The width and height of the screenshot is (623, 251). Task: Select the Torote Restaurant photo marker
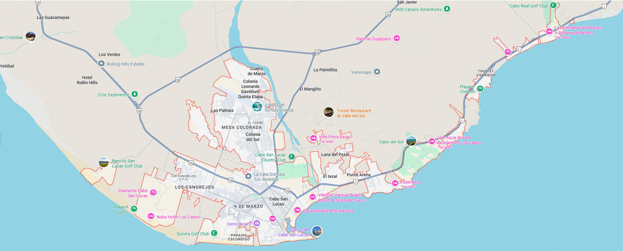(329, 112)
